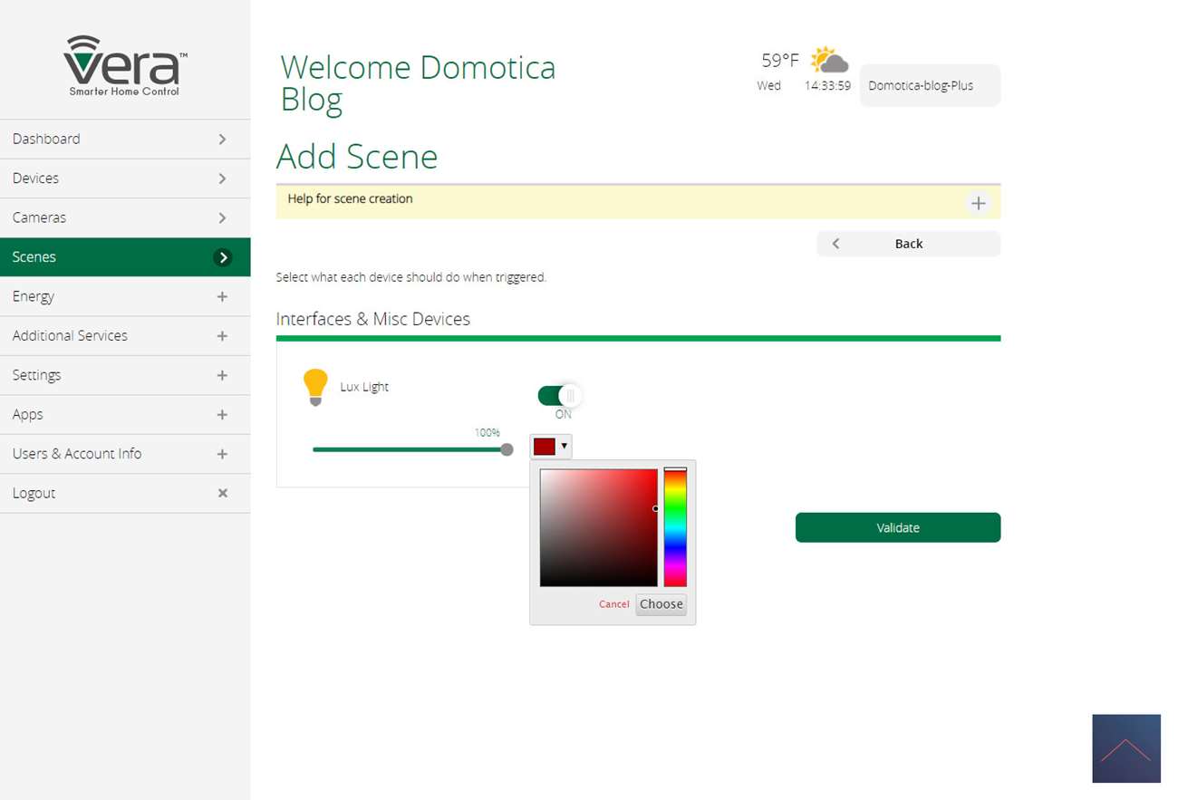This screenshot has height=800, width=1178.
Task: Click the Vera logo in sidebar
Action: [125, 65]
